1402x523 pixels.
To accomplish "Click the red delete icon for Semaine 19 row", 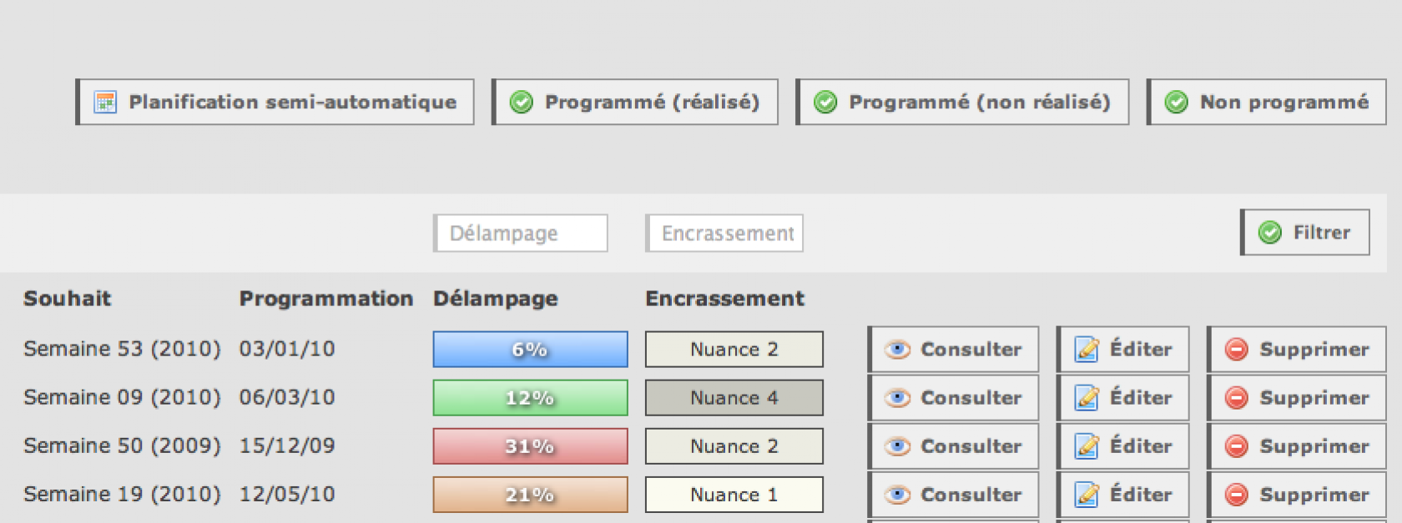I will [x=1237, y=495].
